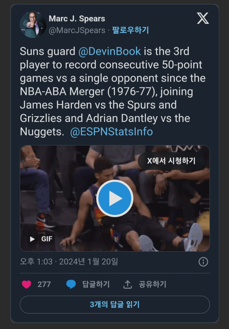Click the 3개의 답글 읽기 button

click(x=115, y=305)
